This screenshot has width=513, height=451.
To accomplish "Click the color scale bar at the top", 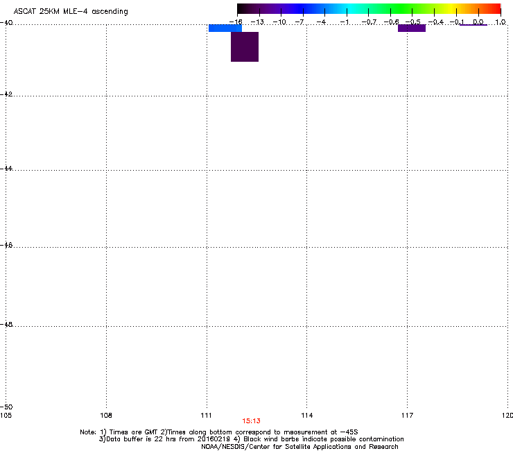I will coord(369,9).
